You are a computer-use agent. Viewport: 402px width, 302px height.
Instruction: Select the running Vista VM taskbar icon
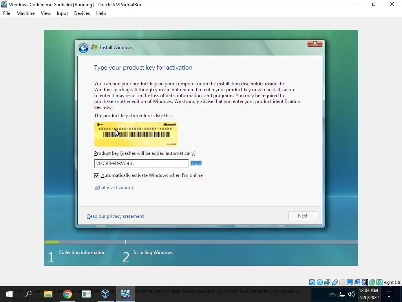coord(125,294)
